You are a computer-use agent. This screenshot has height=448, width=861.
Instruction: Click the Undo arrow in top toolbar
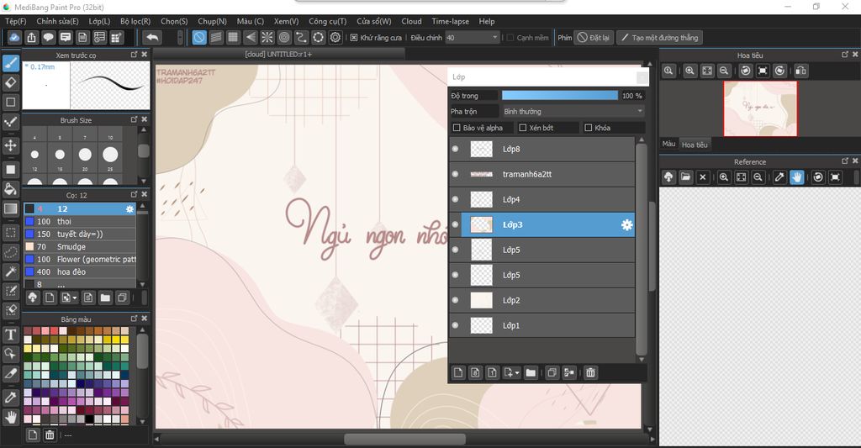coord(152,37)
